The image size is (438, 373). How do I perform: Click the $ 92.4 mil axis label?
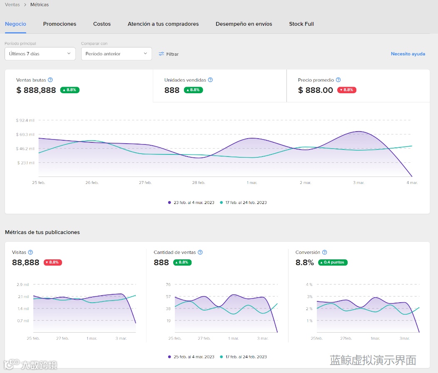(25, 120)
